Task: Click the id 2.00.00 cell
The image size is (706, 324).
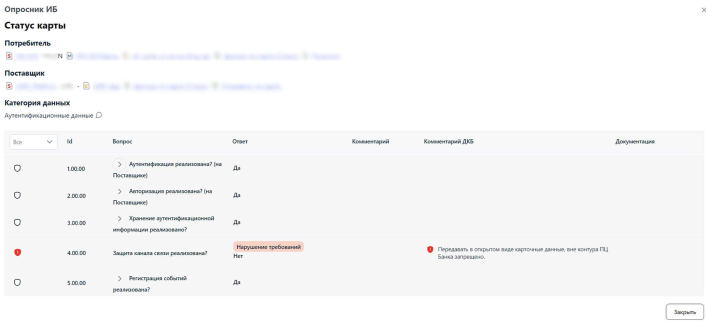Action: [76, 196]
